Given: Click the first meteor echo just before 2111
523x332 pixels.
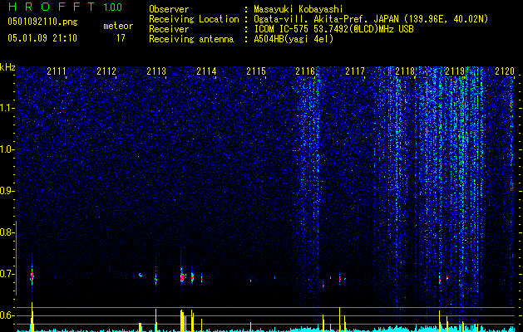Looking at the screenshot, I should tap(32, 276).
